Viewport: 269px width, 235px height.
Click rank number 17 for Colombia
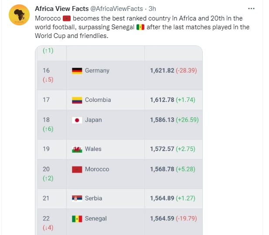[x=46, y=100]
